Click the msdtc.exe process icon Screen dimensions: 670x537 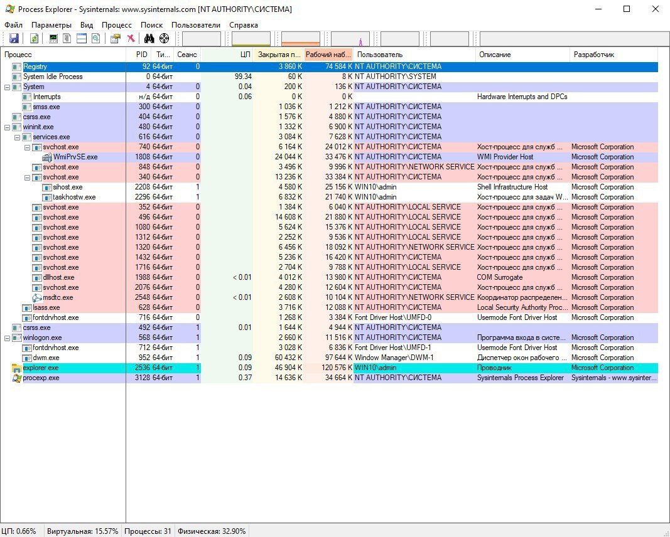tap(37, 297)
